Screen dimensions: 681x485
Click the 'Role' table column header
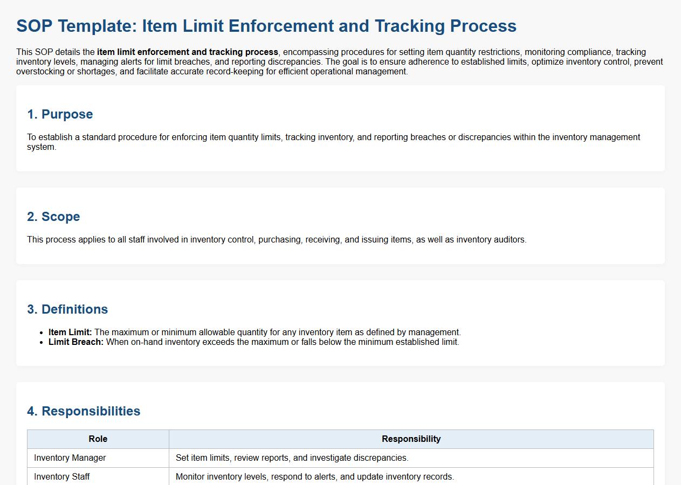coord(98,439)
